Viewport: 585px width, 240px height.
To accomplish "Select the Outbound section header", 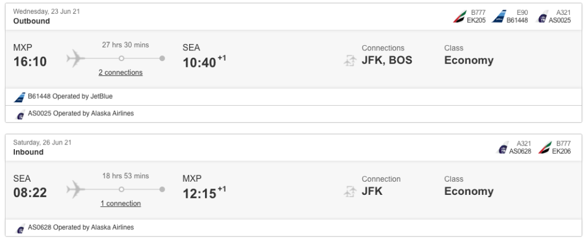I will [31, 21].
